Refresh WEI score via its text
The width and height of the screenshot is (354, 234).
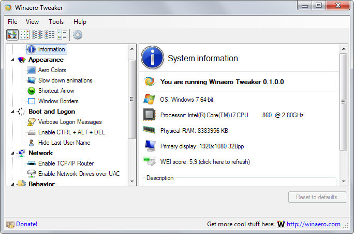[205, 162]
